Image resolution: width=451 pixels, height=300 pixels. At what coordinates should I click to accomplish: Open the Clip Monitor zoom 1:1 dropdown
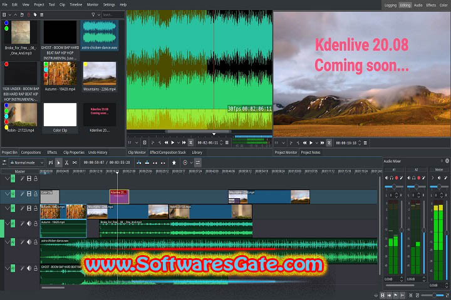133,142
